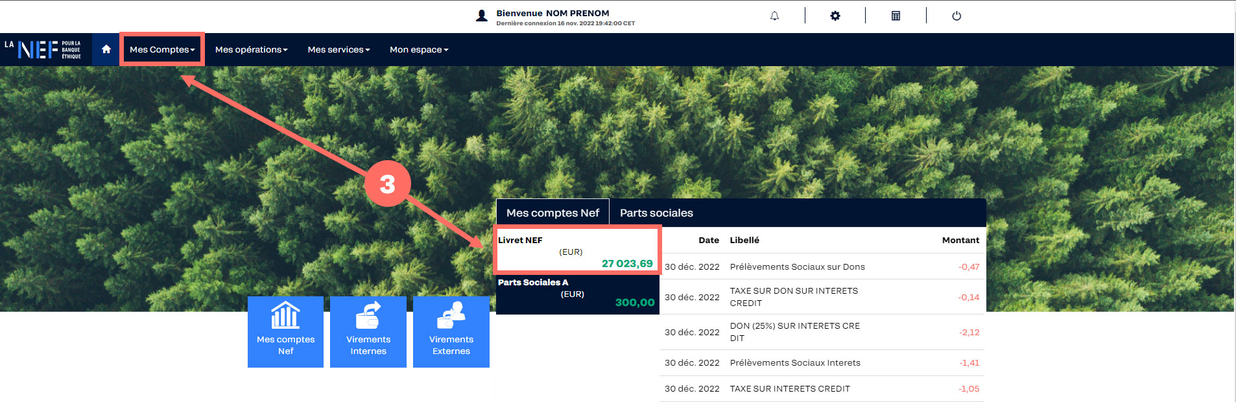This screenshot has height=402, width=1236.
Task: Open the Virements Internes tile
Action: coord(368,332)
